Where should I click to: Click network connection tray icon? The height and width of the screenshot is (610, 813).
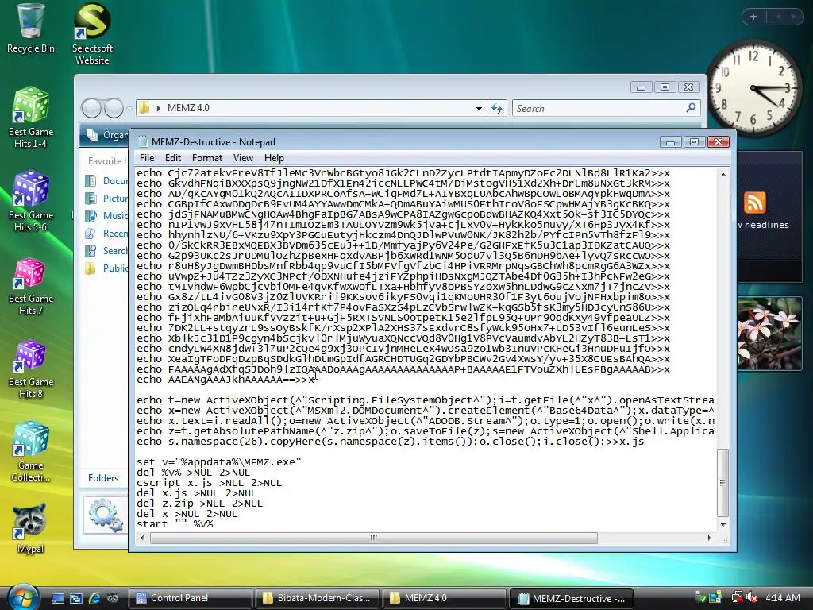pos(736,598)
